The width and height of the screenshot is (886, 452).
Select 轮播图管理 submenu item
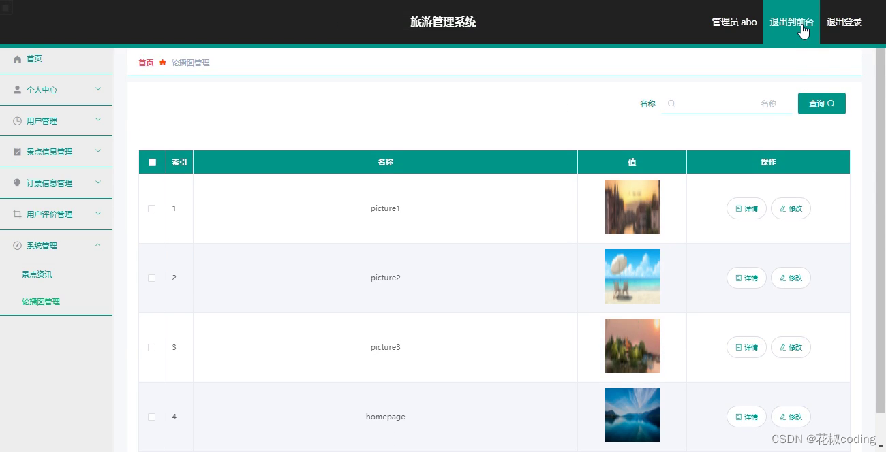(x=41, y=302)
